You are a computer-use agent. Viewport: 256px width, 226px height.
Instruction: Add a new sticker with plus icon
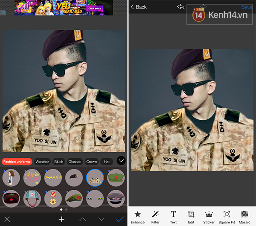[61, 219]
